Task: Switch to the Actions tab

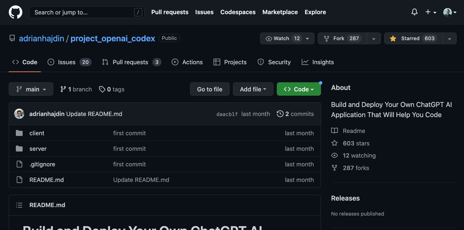Action: click(187, 62)
